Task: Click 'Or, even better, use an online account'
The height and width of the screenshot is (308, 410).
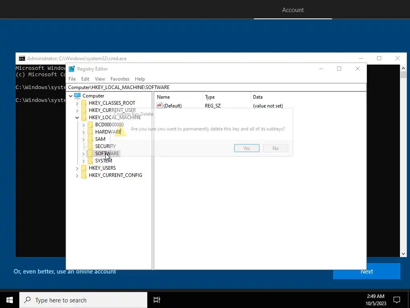Action: point(64,272)
